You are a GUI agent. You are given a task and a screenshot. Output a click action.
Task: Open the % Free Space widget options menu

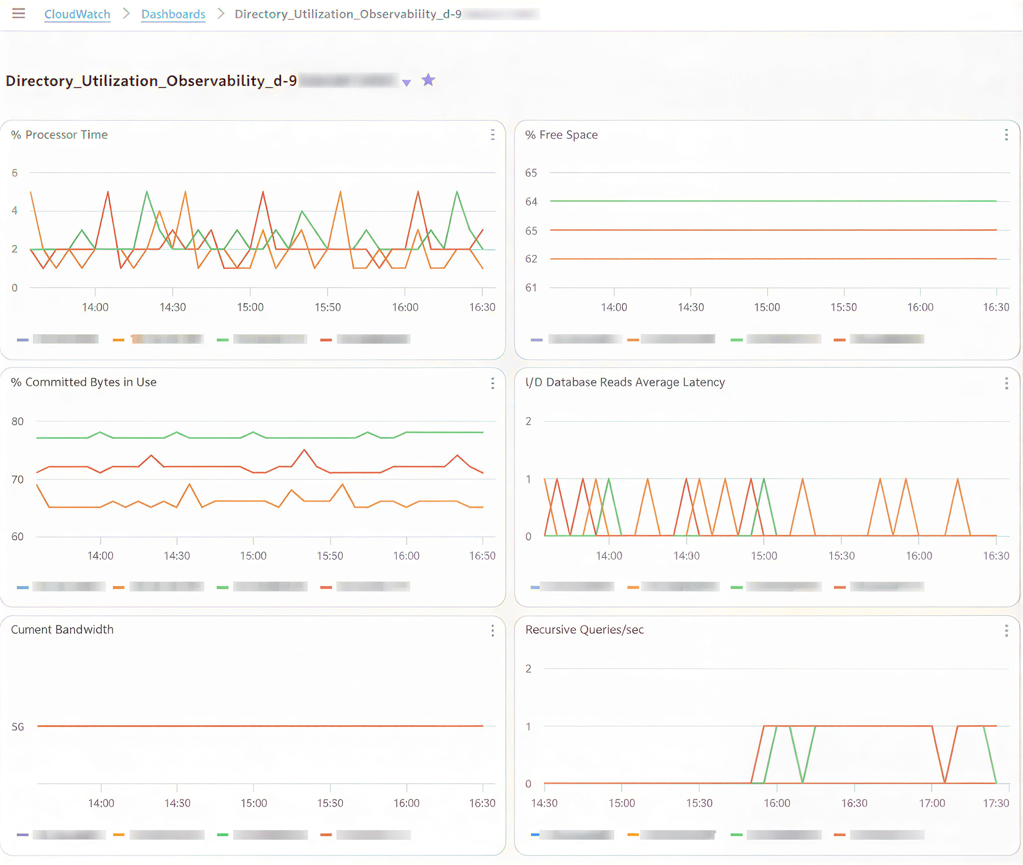click(x=1006, y=134)
